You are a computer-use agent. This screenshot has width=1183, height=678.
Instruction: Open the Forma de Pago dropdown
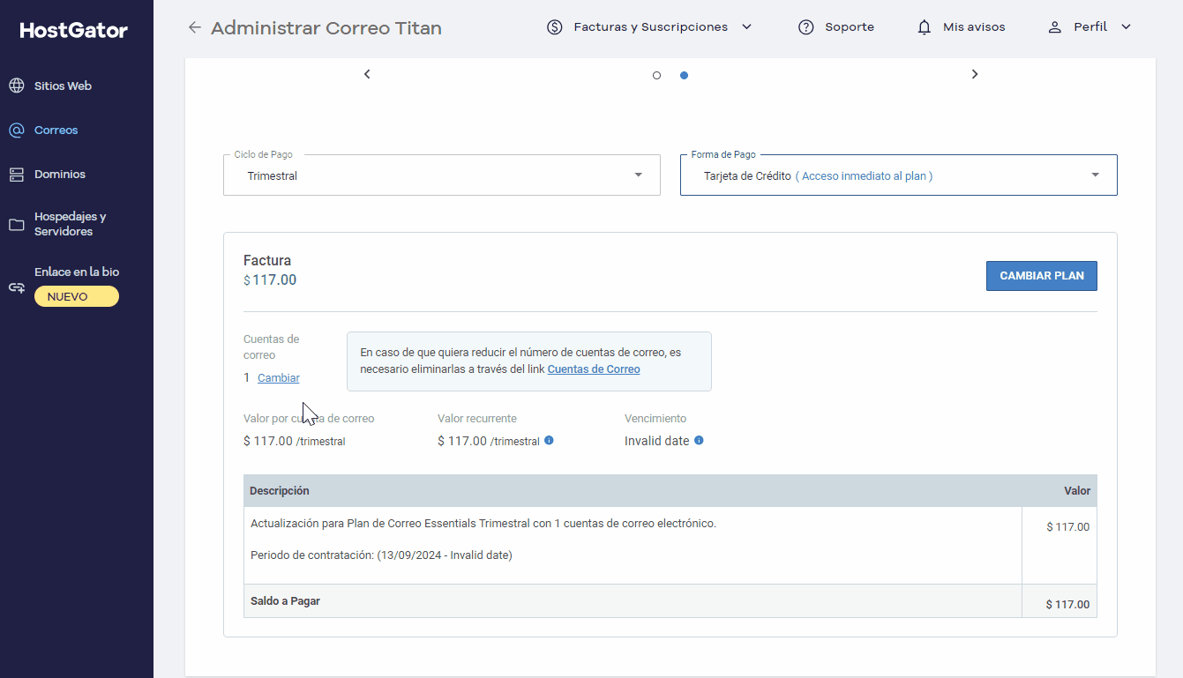click(x=899, y=175)
